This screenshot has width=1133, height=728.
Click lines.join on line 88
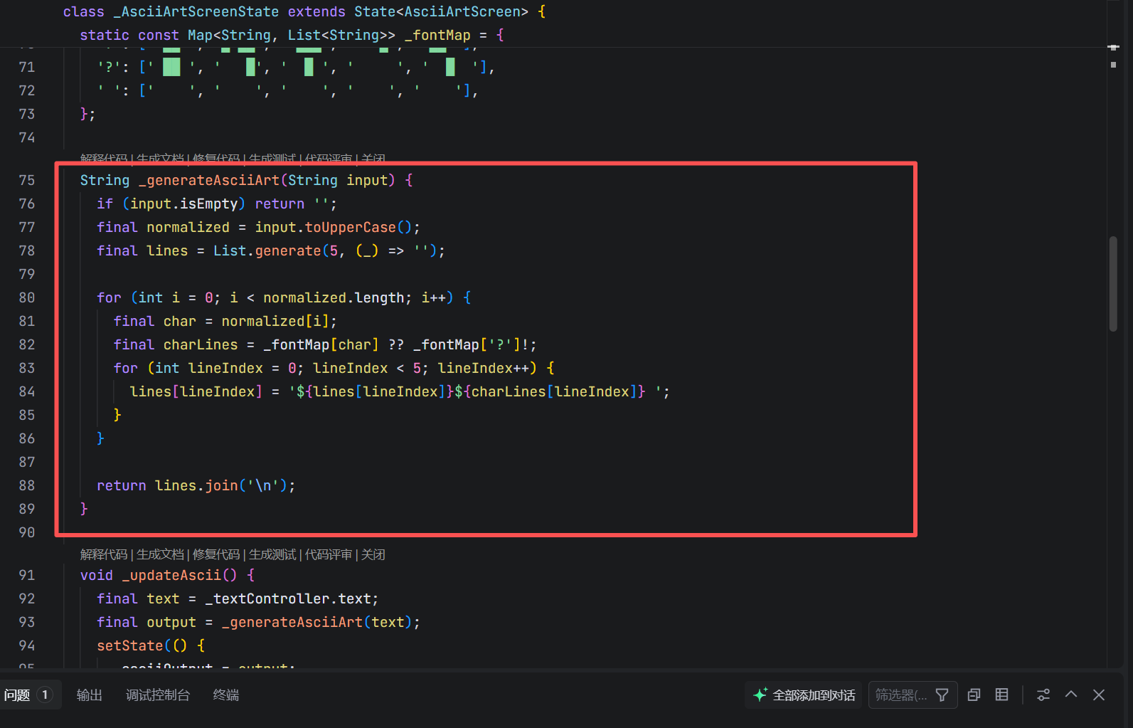click(196, 485)
